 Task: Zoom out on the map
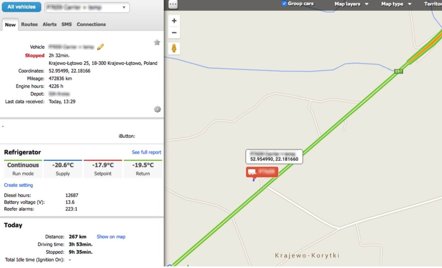coord(174,32)
